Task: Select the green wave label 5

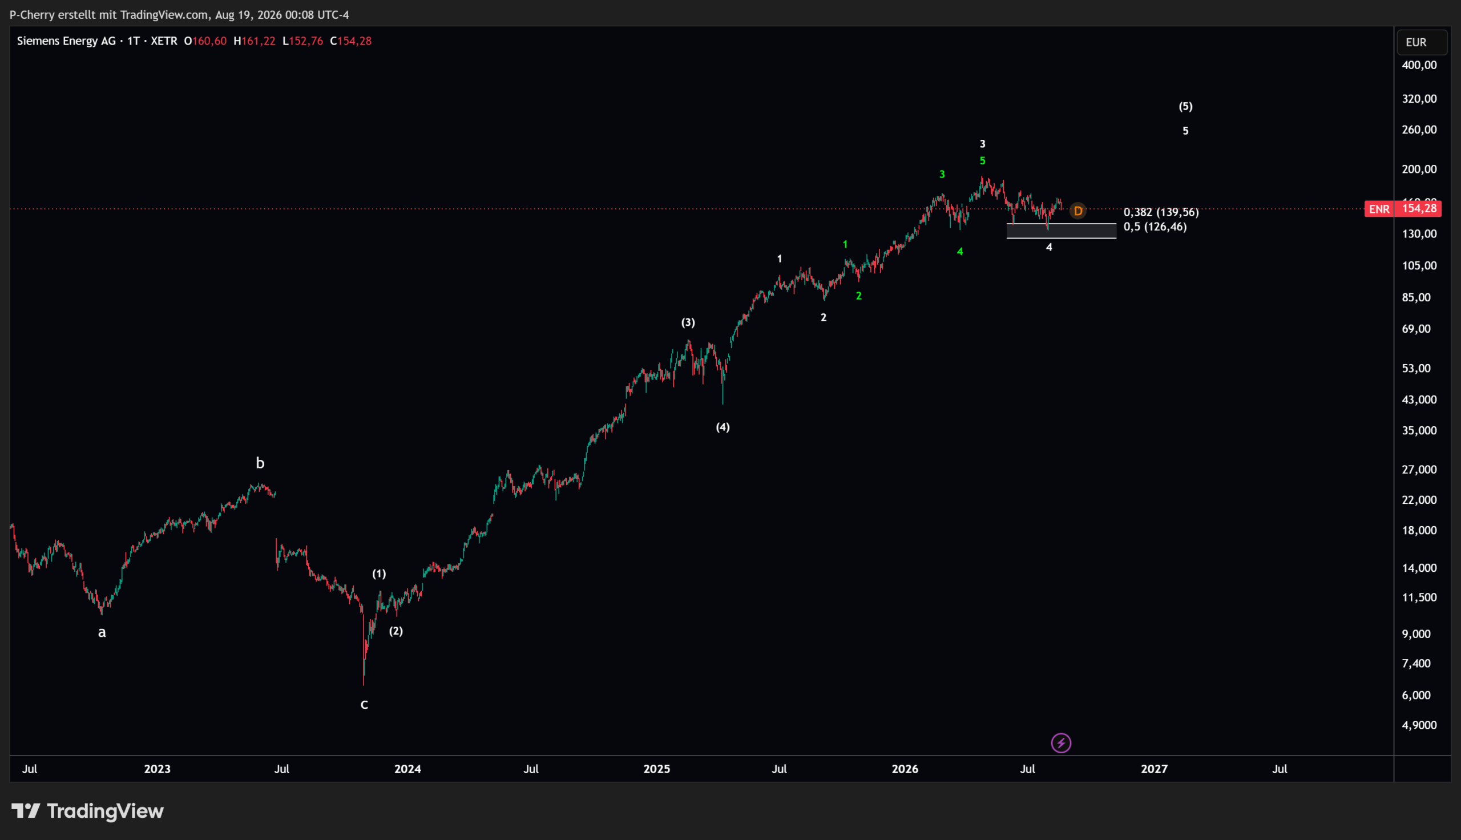Action: 983,161
